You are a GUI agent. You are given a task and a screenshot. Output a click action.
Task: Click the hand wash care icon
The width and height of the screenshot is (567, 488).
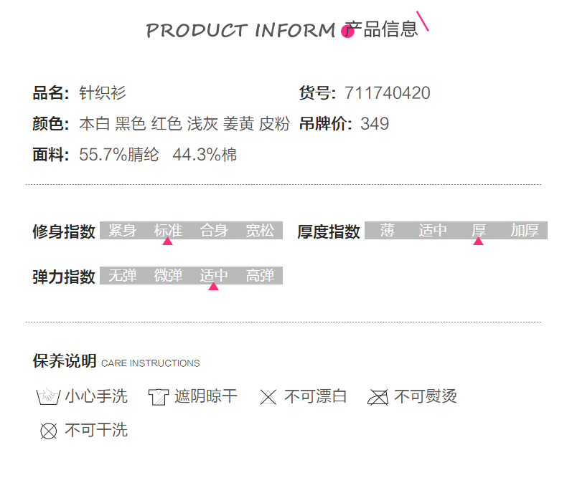pyautogui.click(x=47, y=396)
